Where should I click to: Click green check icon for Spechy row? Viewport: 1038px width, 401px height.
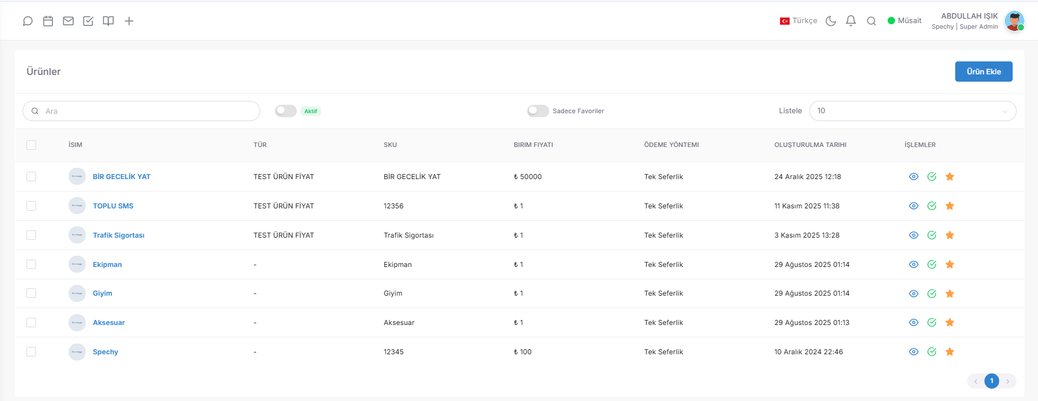tap(932, 352)
